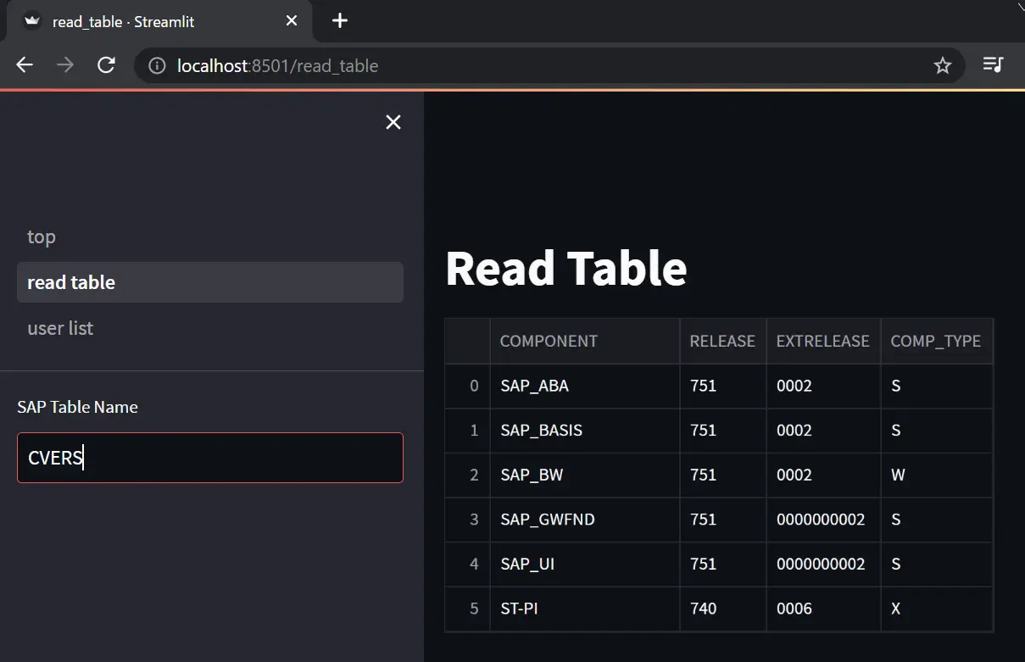Image resolution: width=1025 pixels, height=662 pixels.
Task: Sort by the EXTRELEASE column header
Action: point(823,342)
